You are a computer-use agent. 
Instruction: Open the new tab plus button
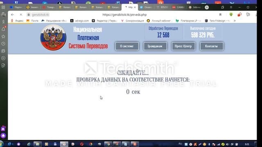tap(207, 7)
